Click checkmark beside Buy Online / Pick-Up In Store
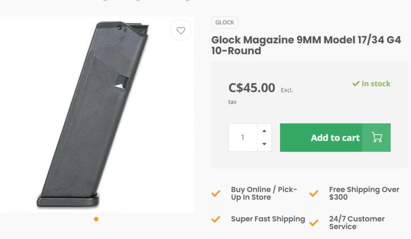The width and height of the screenshot is (411, 239). click(216, 194)
